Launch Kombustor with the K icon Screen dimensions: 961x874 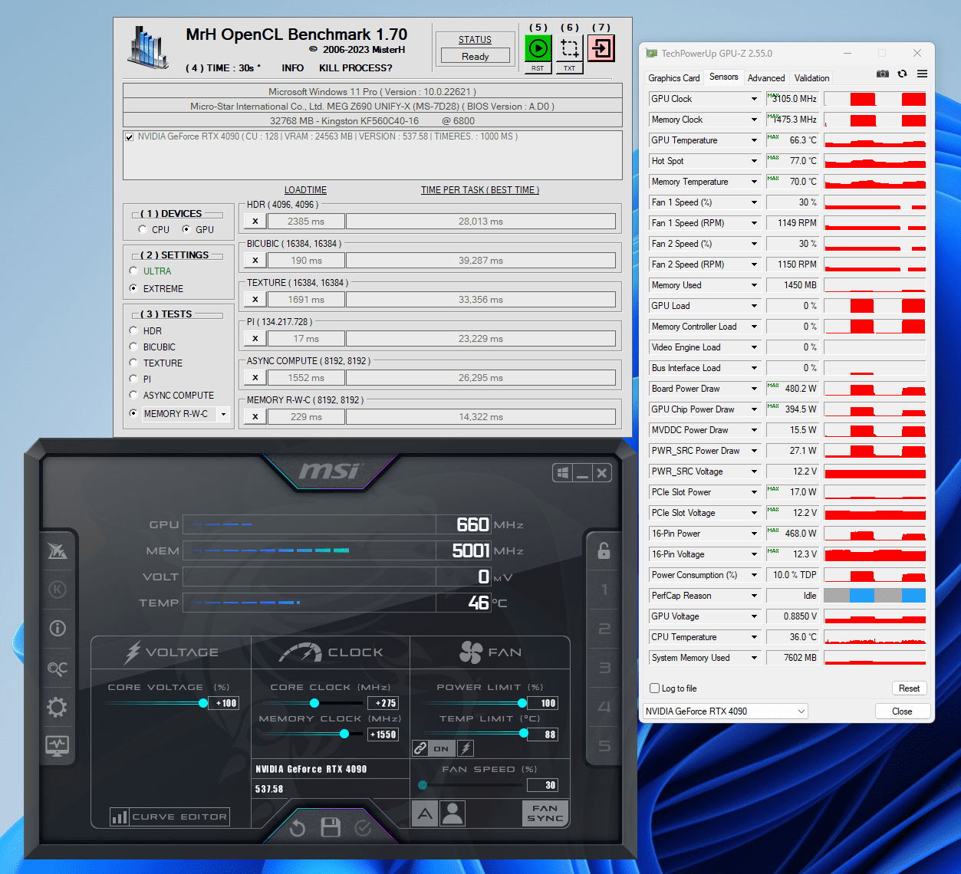click(58, 589)
